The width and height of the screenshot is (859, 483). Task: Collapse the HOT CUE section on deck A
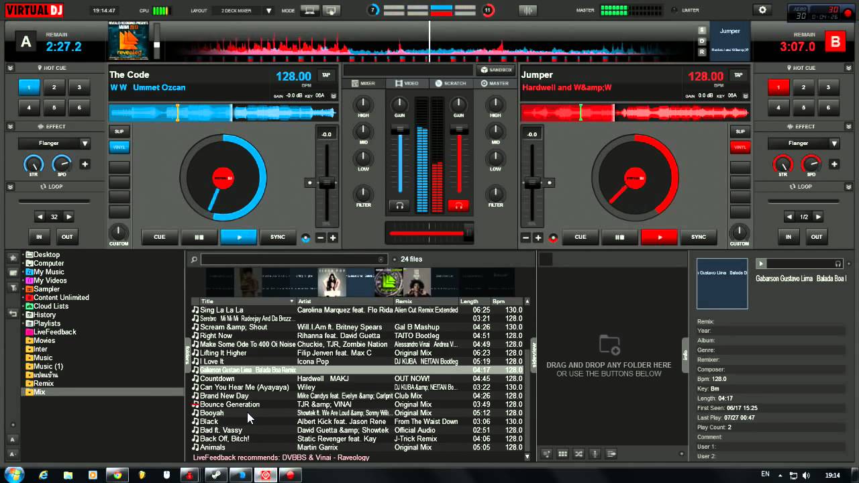click(11, 68)
